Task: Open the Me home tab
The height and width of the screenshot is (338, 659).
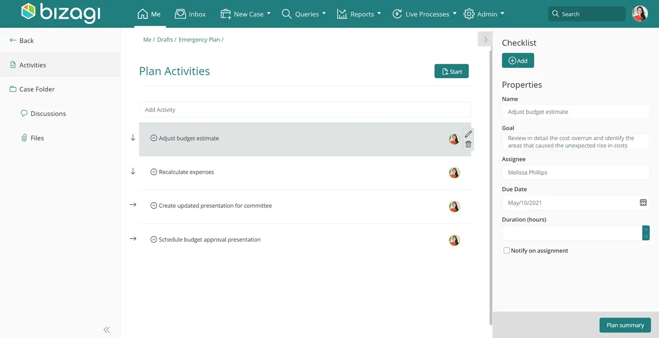Action: tap(149, 14)
